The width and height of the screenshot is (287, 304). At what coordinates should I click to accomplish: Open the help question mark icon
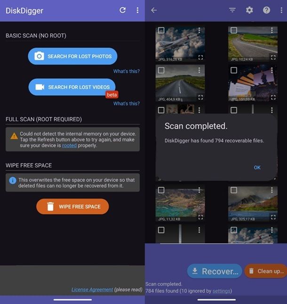click(x=266, y=10)
